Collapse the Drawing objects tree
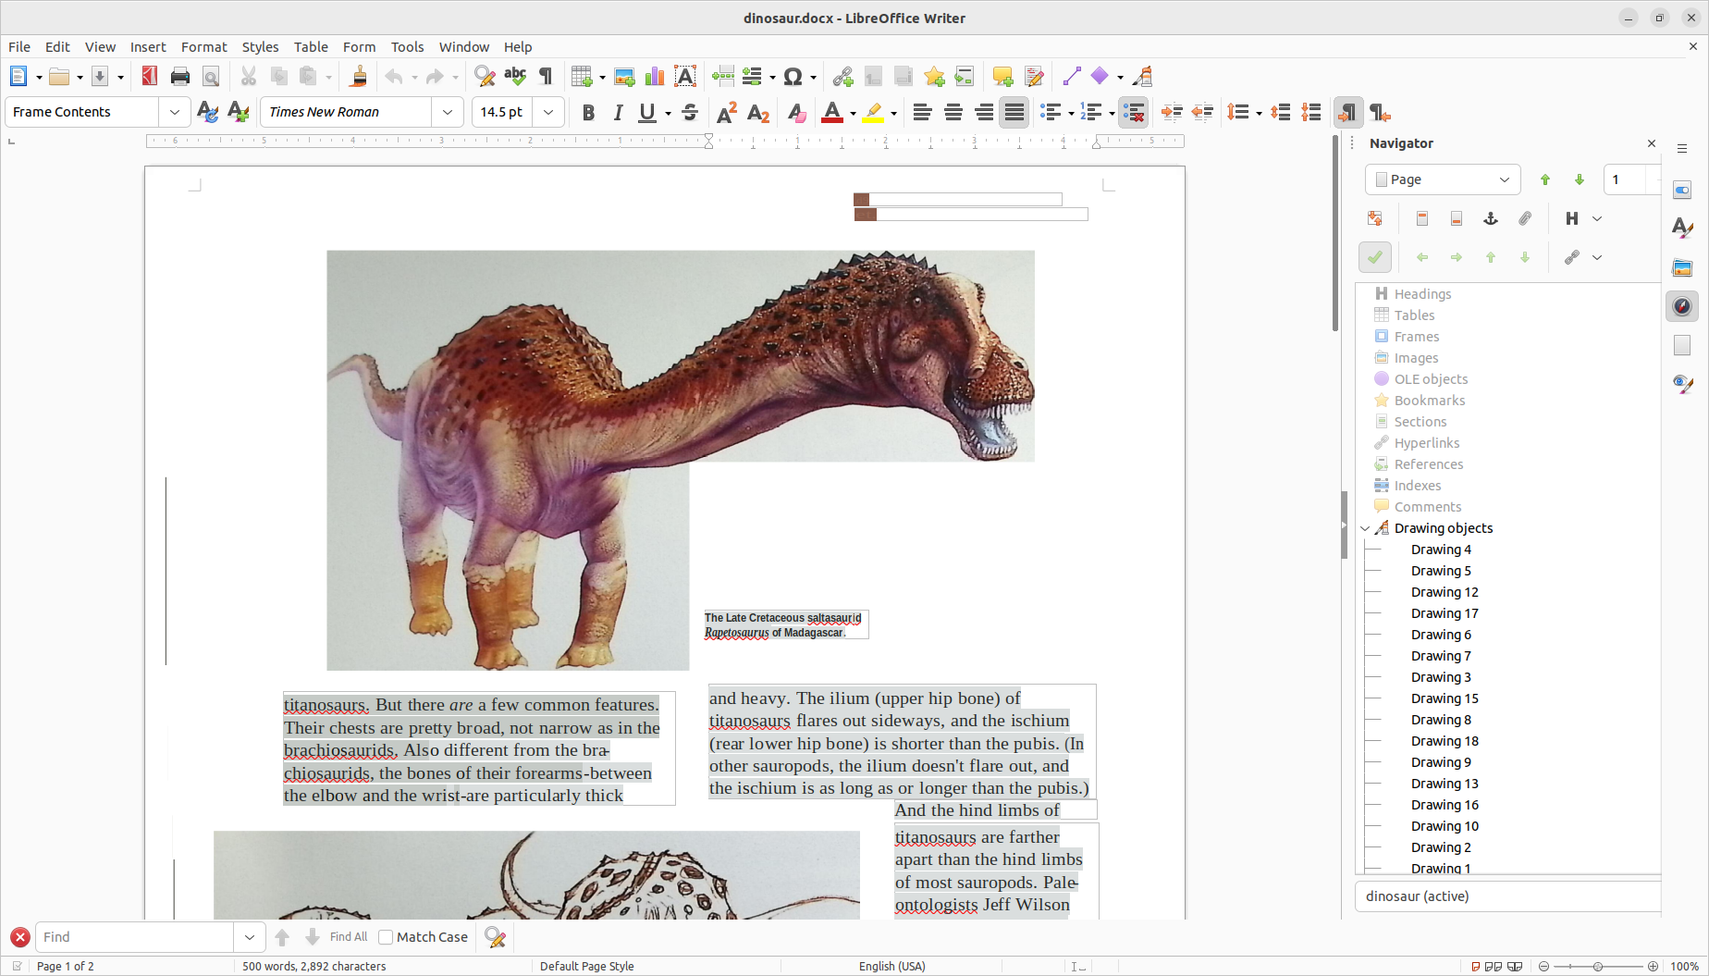 click(x=1365, y=528)
